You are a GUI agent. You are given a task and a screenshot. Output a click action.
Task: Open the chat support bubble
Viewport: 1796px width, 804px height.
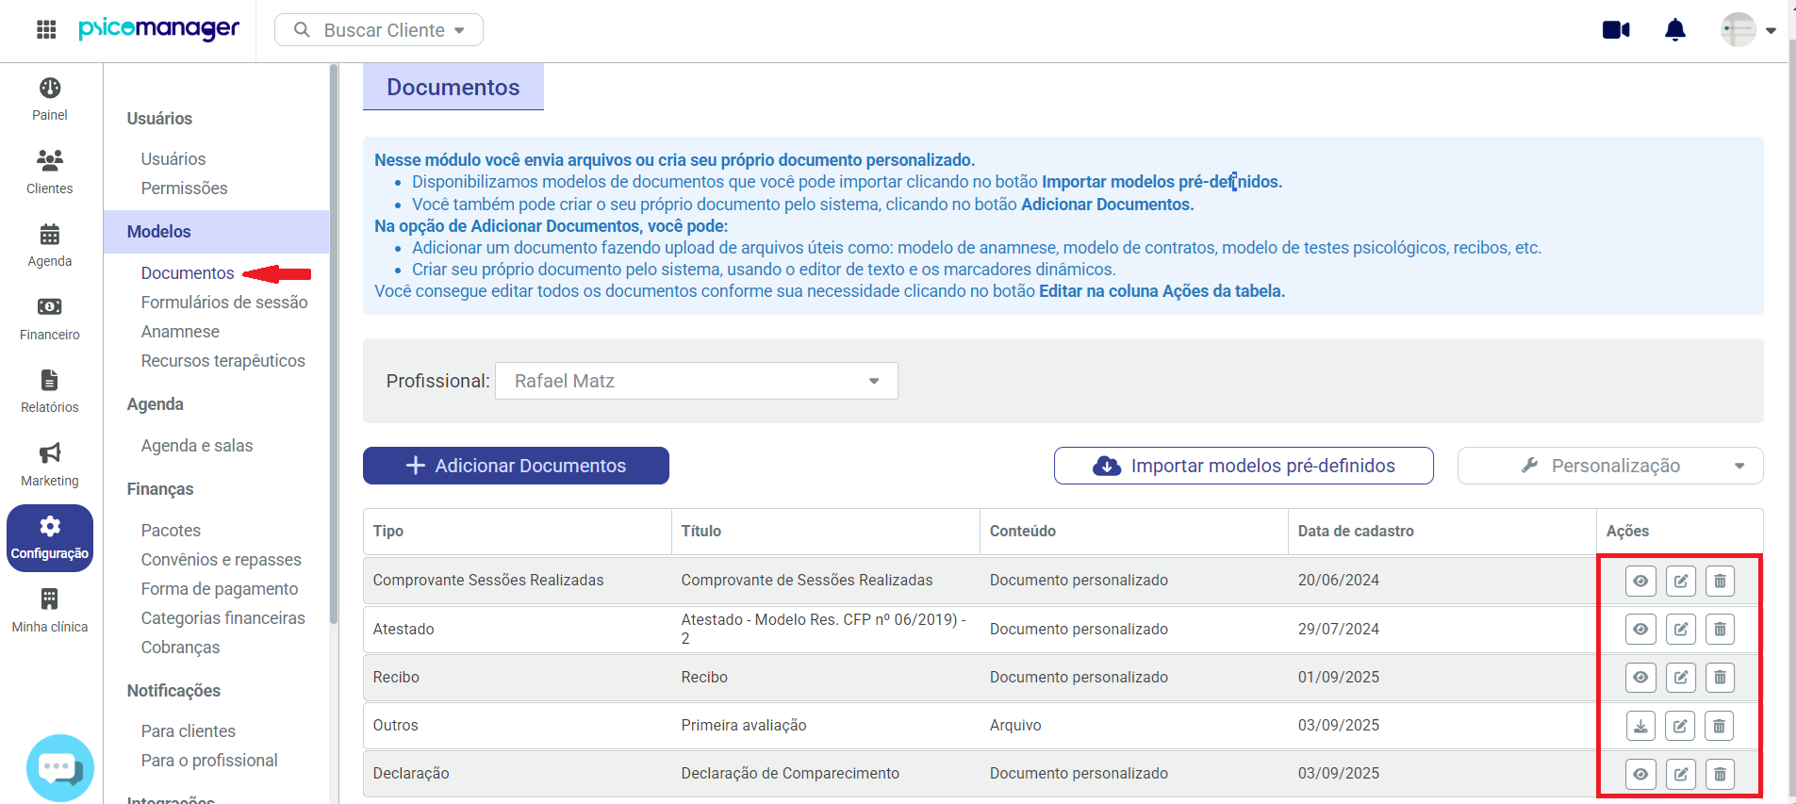click(x=60, y=768)
